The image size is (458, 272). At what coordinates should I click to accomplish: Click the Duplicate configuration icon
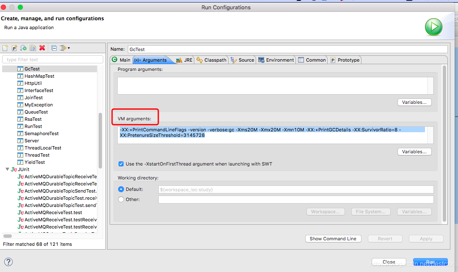click(x=33, y=48)
